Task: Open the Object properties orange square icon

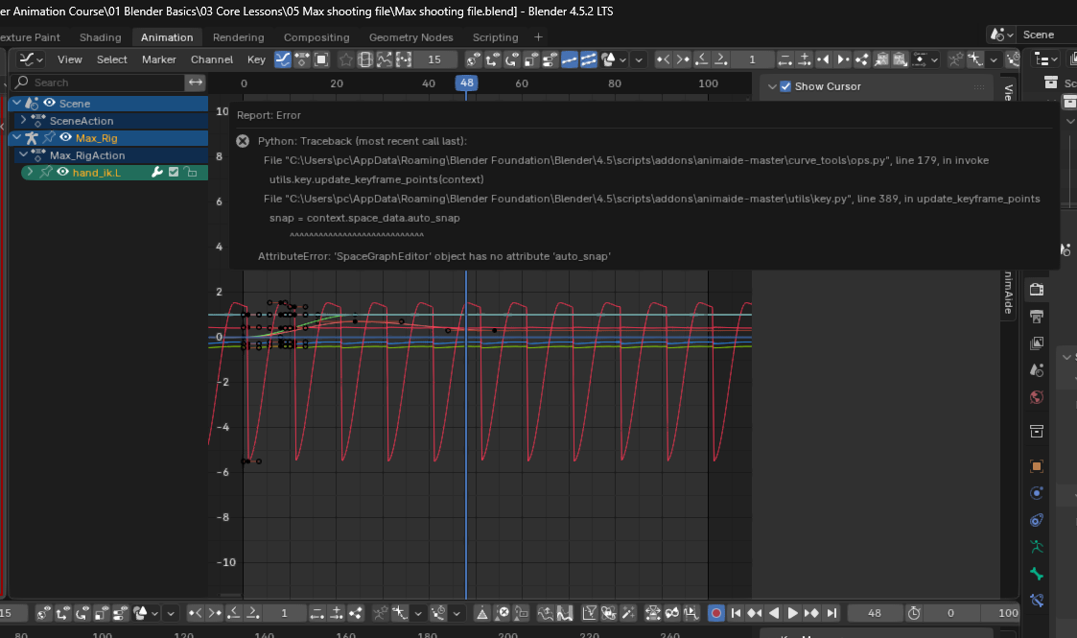Action: click(1037, 466)
